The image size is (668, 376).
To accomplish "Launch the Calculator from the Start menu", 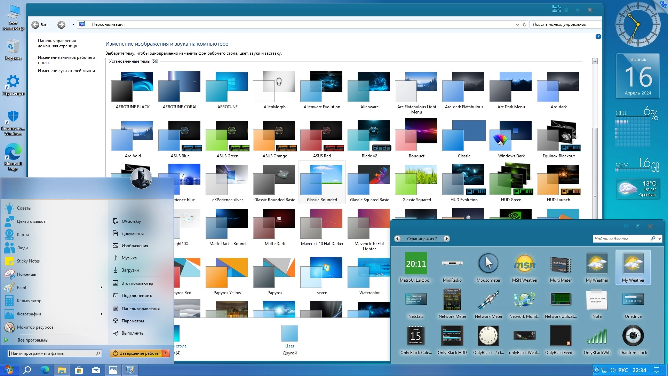I will 29,301.
